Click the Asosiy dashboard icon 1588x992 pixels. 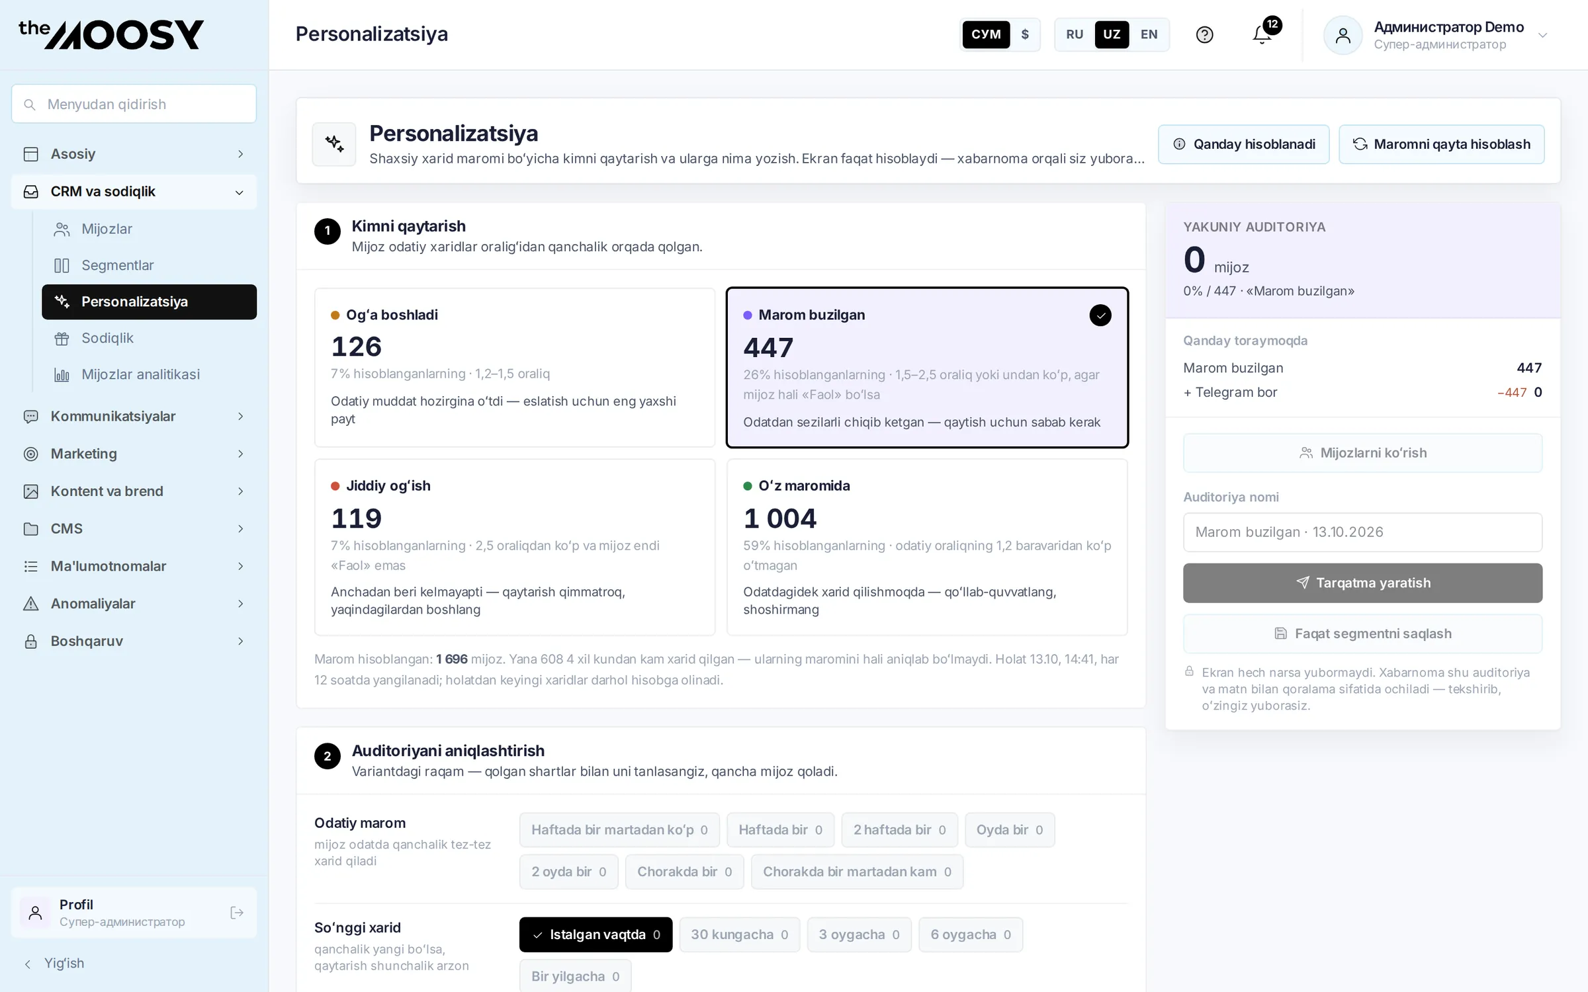(31, 154)
